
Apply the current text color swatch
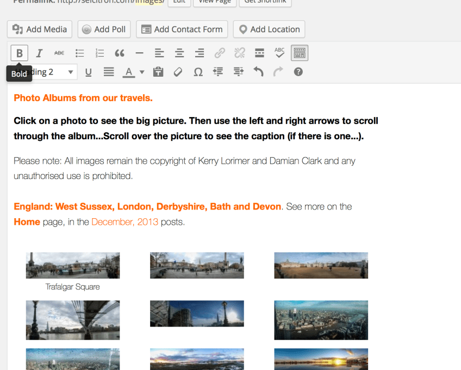129,72
